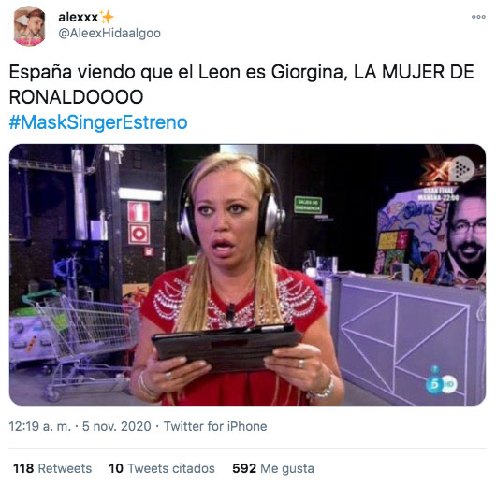Select the green emergency exit sign in the photo
496x485 pixels.
tap(308, 205)
